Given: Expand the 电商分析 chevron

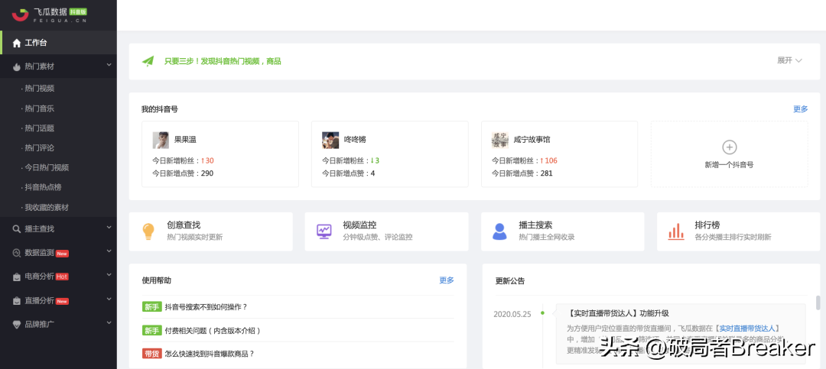Looking at the screenshot, I should tap(109, 275).
